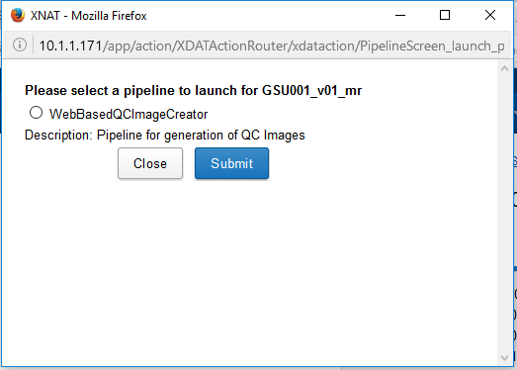Viewport: 517px width, 370px height.
Task: Click the scrollbar down arrow
Action: tap(504, 358)
